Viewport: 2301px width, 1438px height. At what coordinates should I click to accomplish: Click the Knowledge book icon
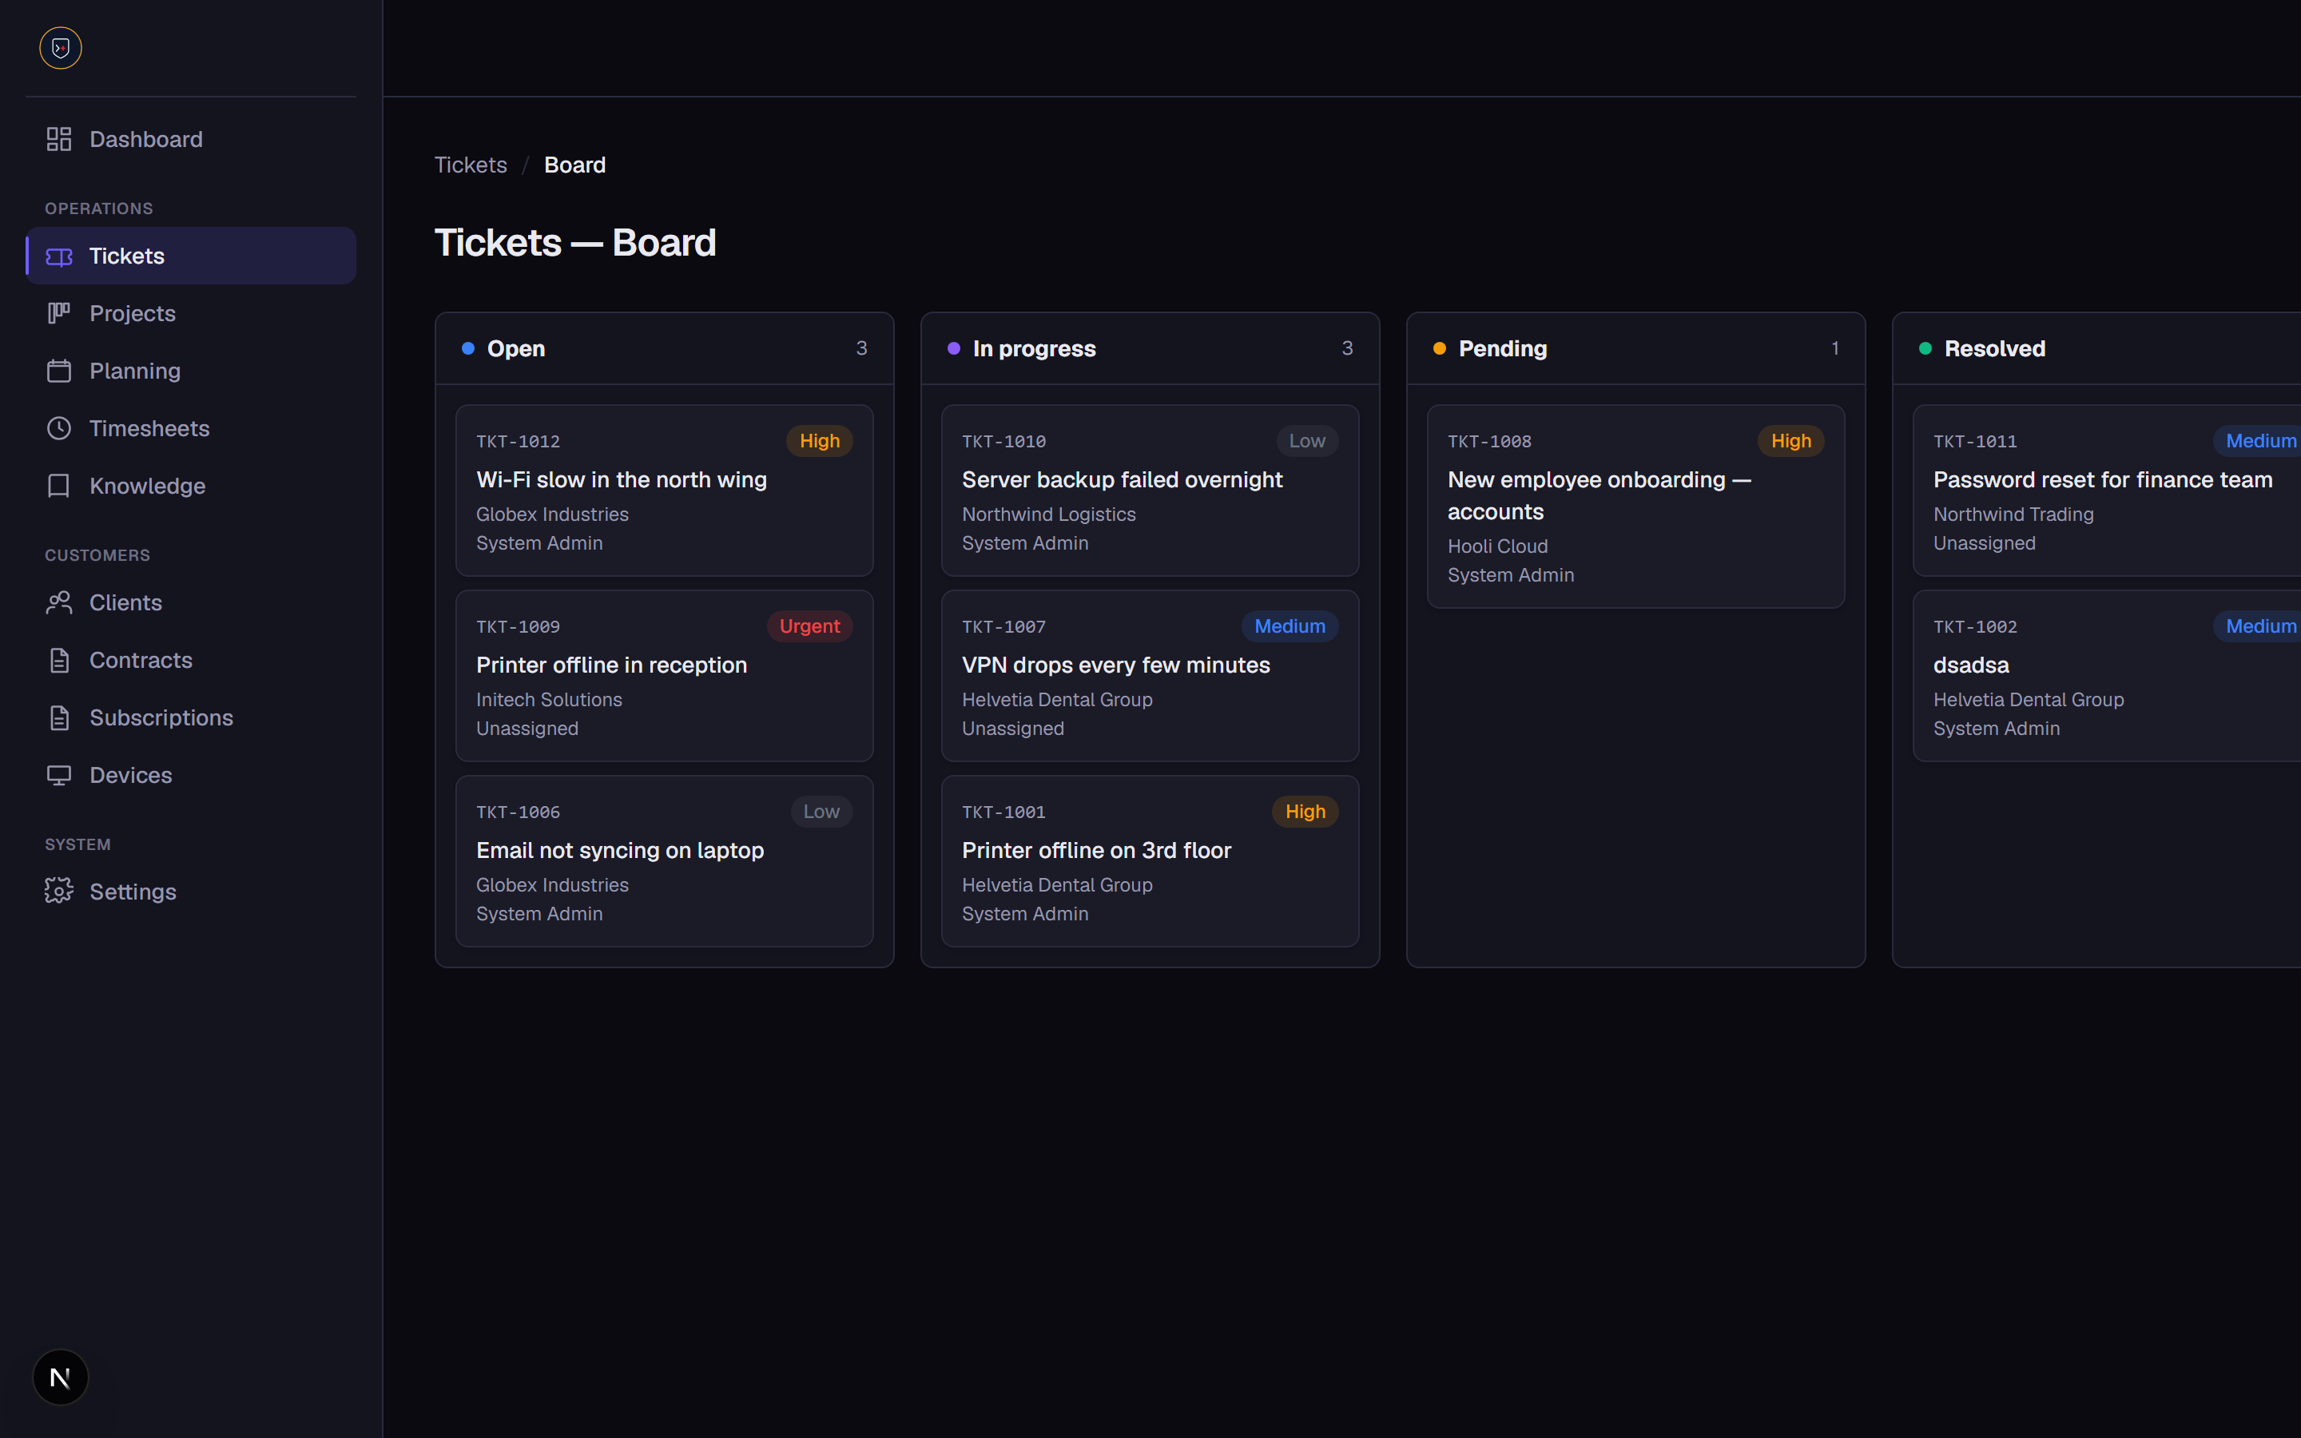tap(59, 486)
